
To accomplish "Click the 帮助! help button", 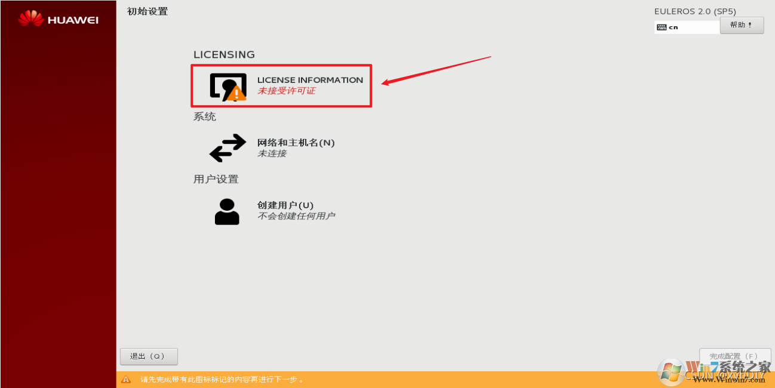I will click(x=742, y=25).
